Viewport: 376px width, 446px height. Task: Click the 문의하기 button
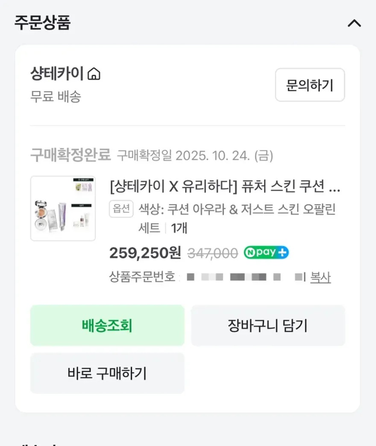tap(310, 85)
